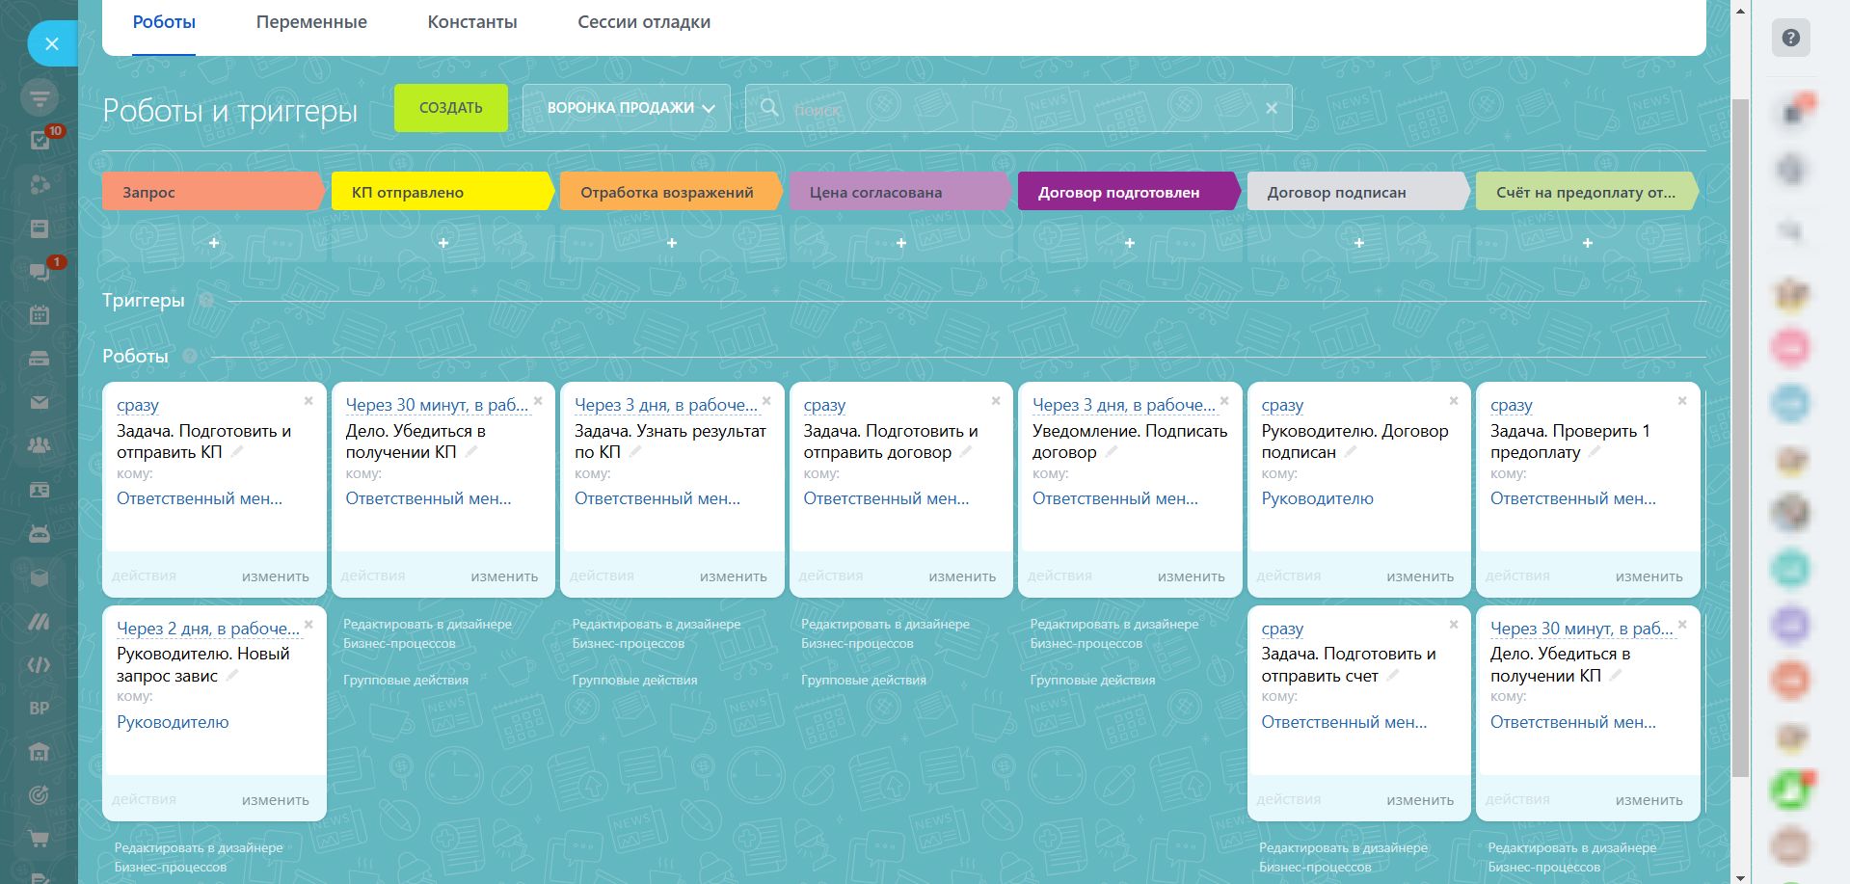
Task: Switch to the Переменные tab
Action: coord(311,22)
